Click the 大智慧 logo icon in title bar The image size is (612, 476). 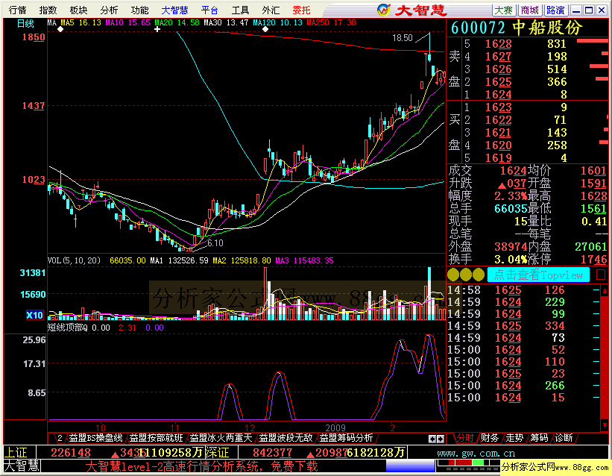384,10
